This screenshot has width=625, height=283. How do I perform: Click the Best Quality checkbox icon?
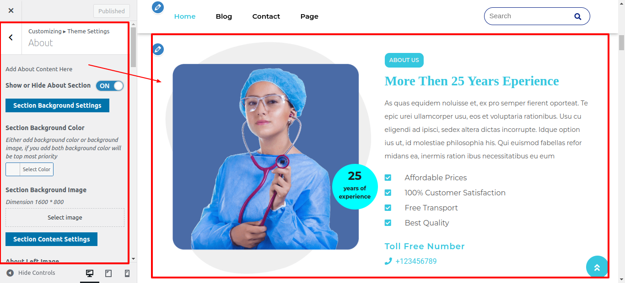click(388, 223)
